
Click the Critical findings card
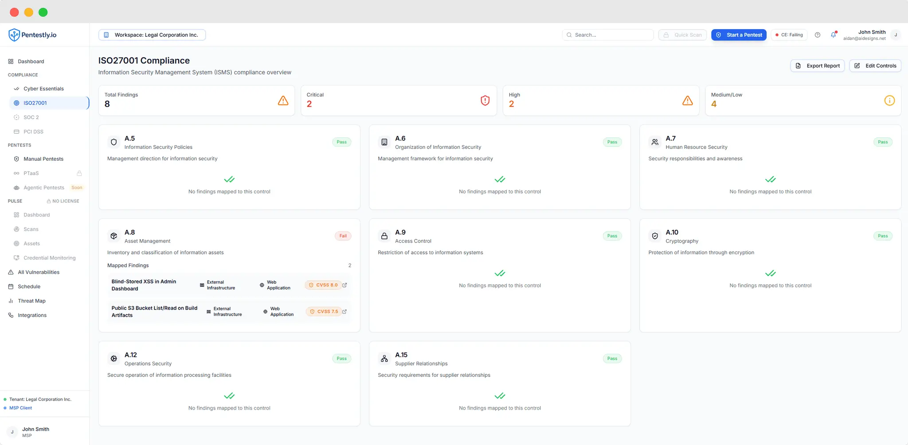pos(399,101)
